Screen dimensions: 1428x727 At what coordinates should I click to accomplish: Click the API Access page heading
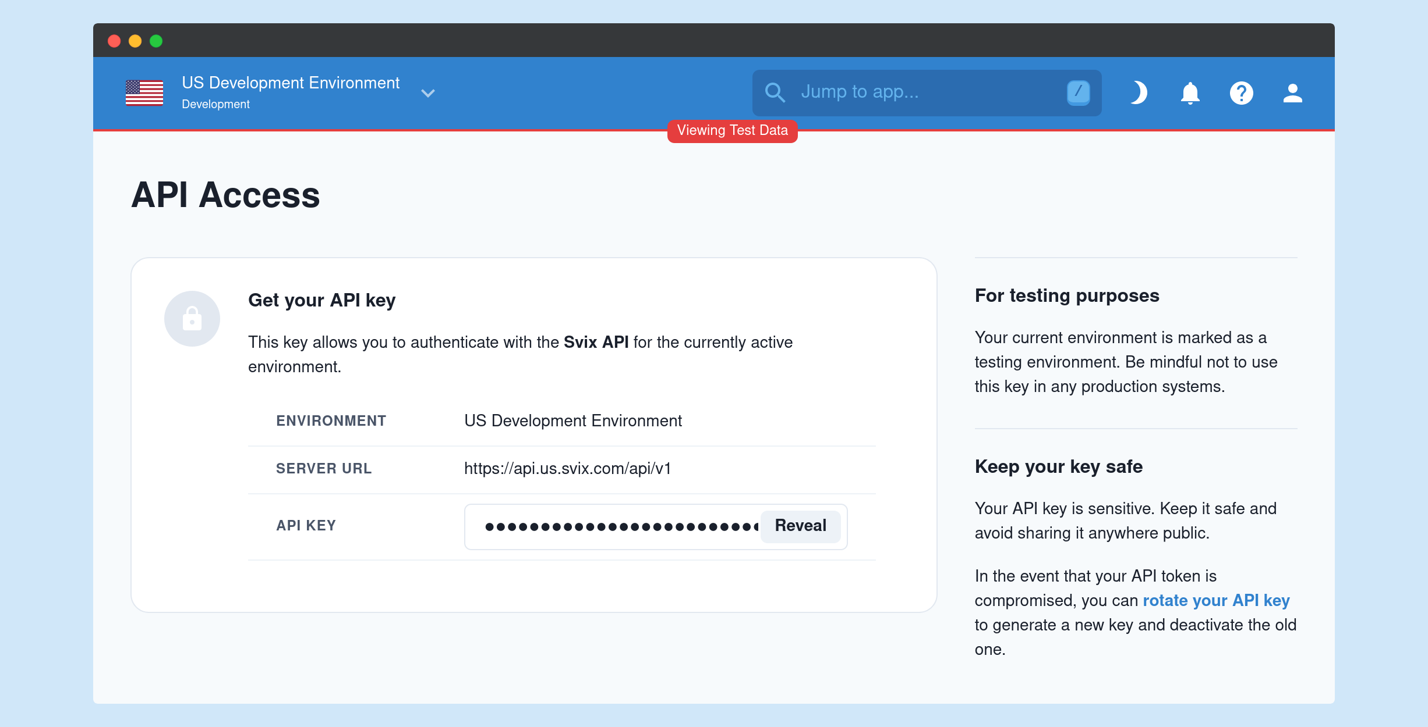click(x=225, y=195)
